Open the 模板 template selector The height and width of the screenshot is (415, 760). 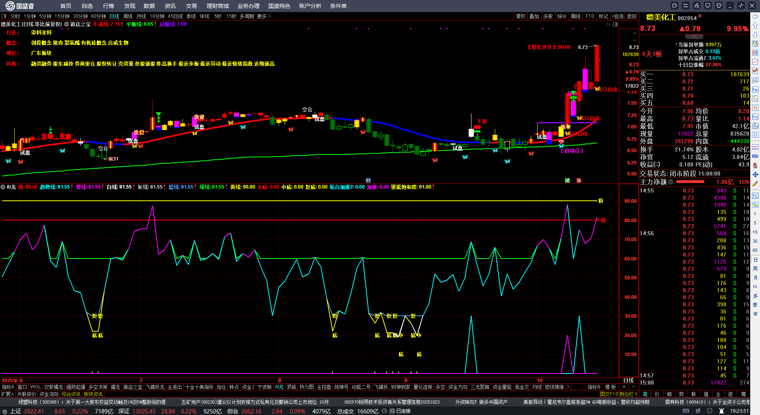click(x=610, y=387)
